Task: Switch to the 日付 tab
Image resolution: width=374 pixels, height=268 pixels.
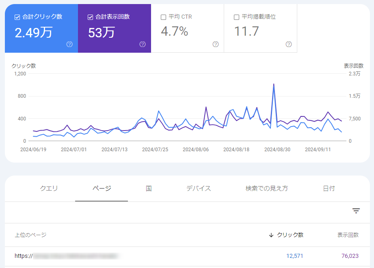Action: (329, 189)
